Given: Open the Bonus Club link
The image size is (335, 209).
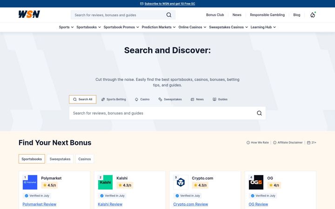Looking at the screenshot, I should pyautogui.click(x=215, y=15).
